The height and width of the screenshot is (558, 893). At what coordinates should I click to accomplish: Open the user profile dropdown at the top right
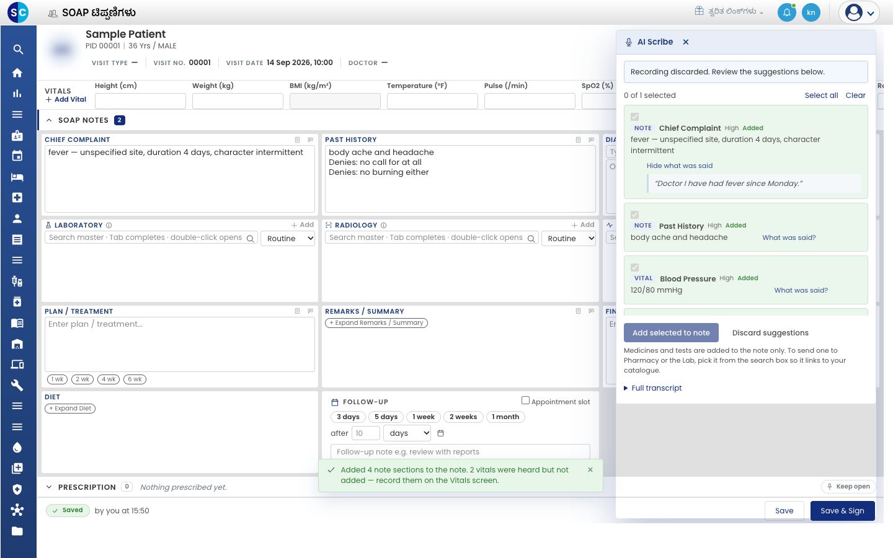tap(860, 12)
